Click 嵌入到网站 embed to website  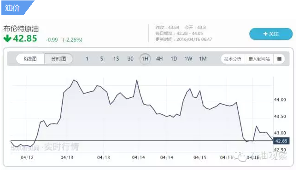(259, 59)
